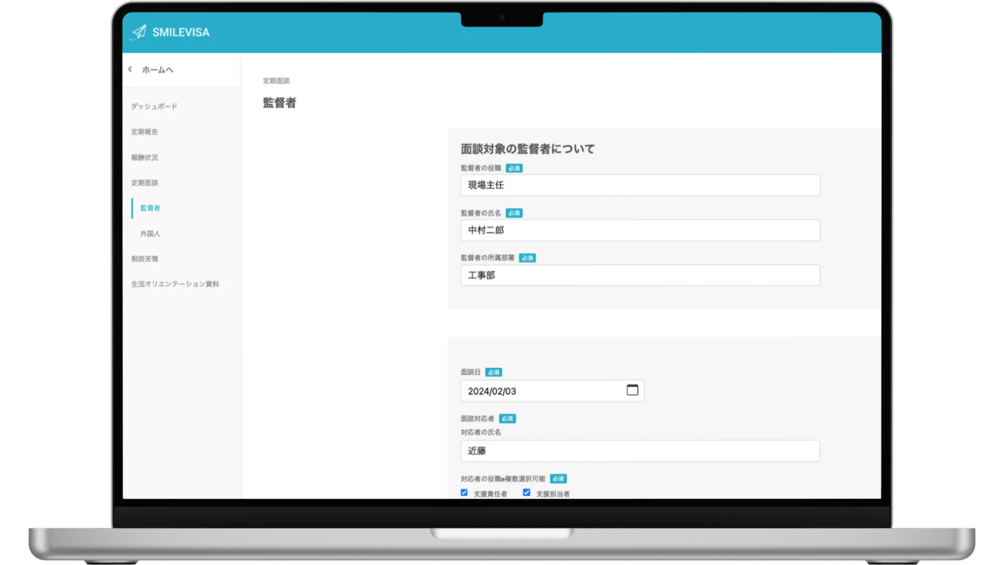Click the 監督者の氏名 field containing 中村二郎

click(640, 230)
